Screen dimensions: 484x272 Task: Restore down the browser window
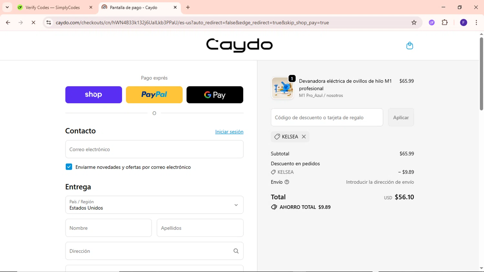[x=459, y=7]
